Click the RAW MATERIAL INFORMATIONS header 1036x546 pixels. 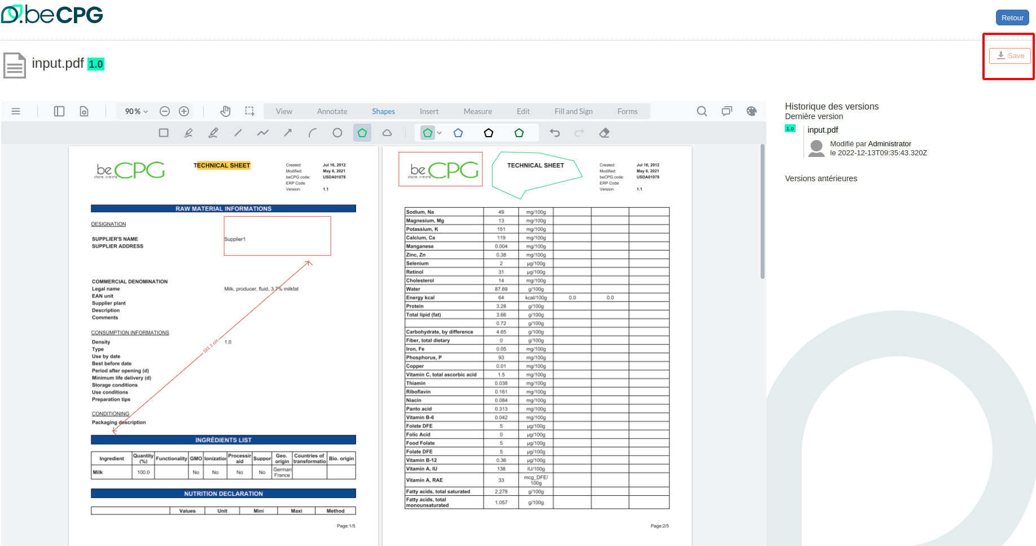[223, 208]
